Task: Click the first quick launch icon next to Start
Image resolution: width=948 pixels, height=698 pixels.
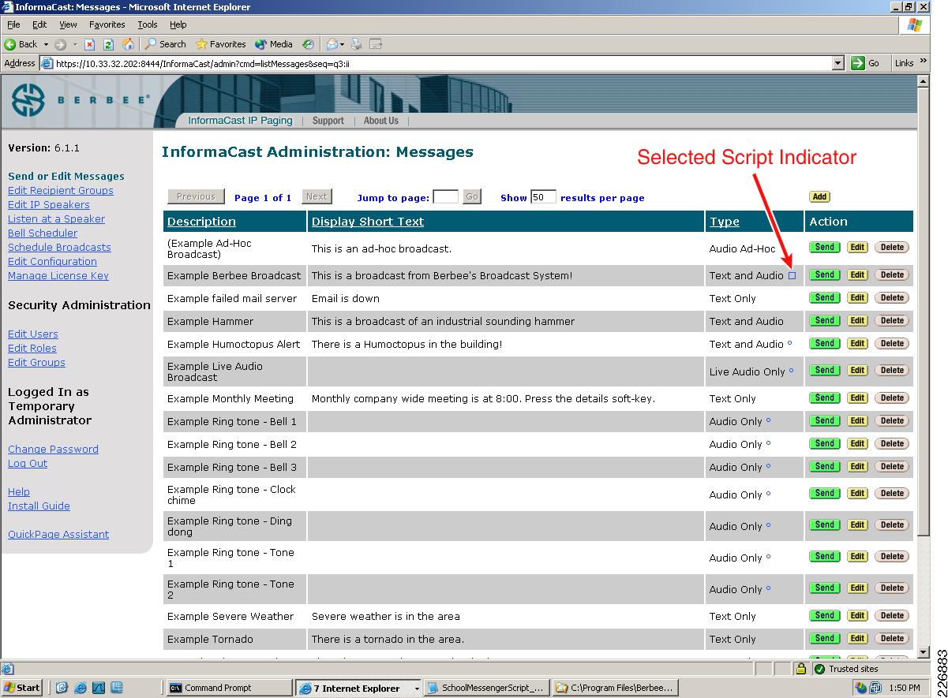Action: point(62,688)
